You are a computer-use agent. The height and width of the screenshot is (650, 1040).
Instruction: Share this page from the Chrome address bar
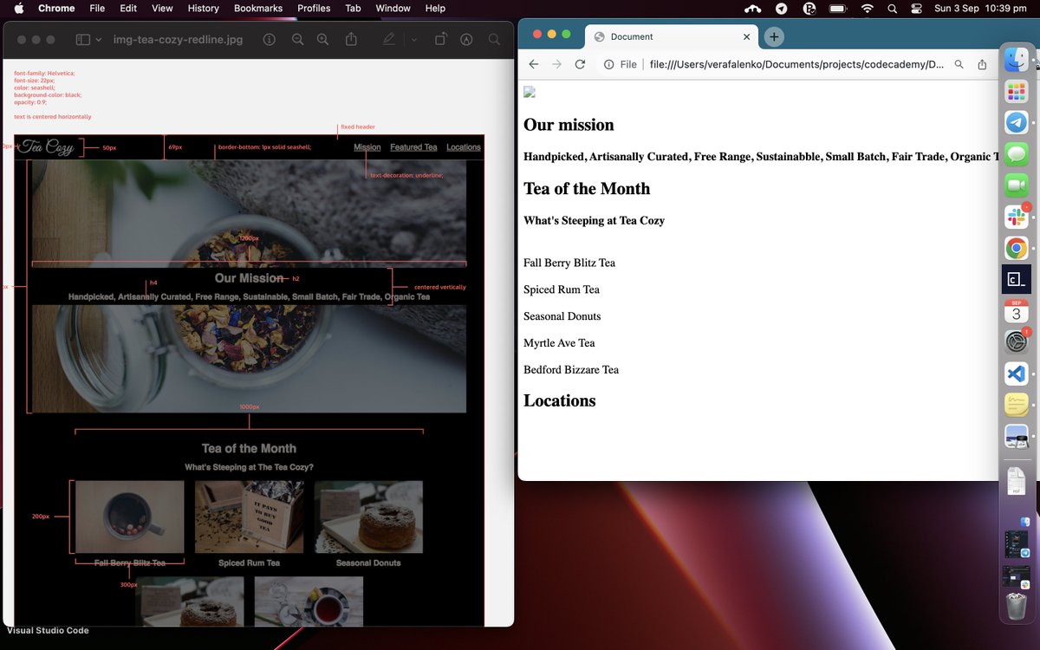[x=982, y=64]
